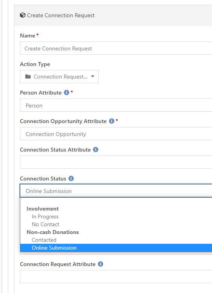
Task: Click the Connection Request Attribute info icon
Action: 100,264
